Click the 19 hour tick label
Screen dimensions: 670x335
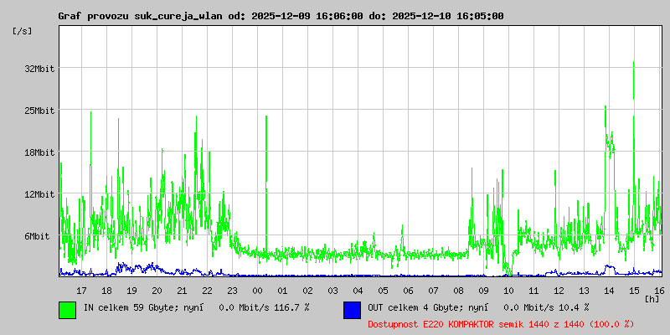click(131, 291)
